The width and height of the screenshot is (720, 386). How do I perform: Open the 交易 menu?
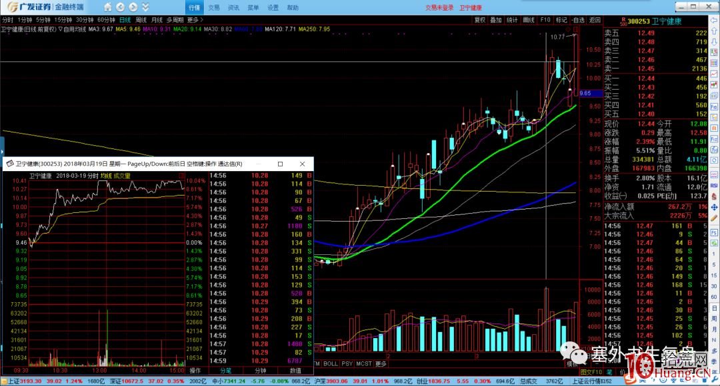click(x=214, y=7)
